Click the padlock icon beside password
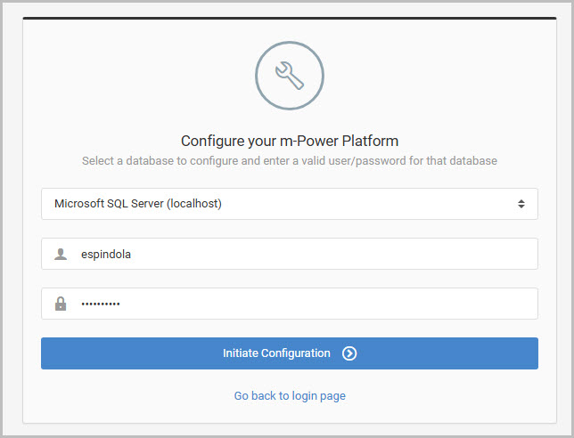This screenshot has width=574, height=438. point(61,304)
